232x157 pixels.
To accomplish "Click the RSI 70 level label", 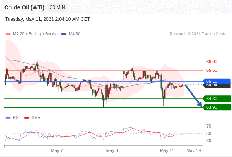I will coord(209,126).
